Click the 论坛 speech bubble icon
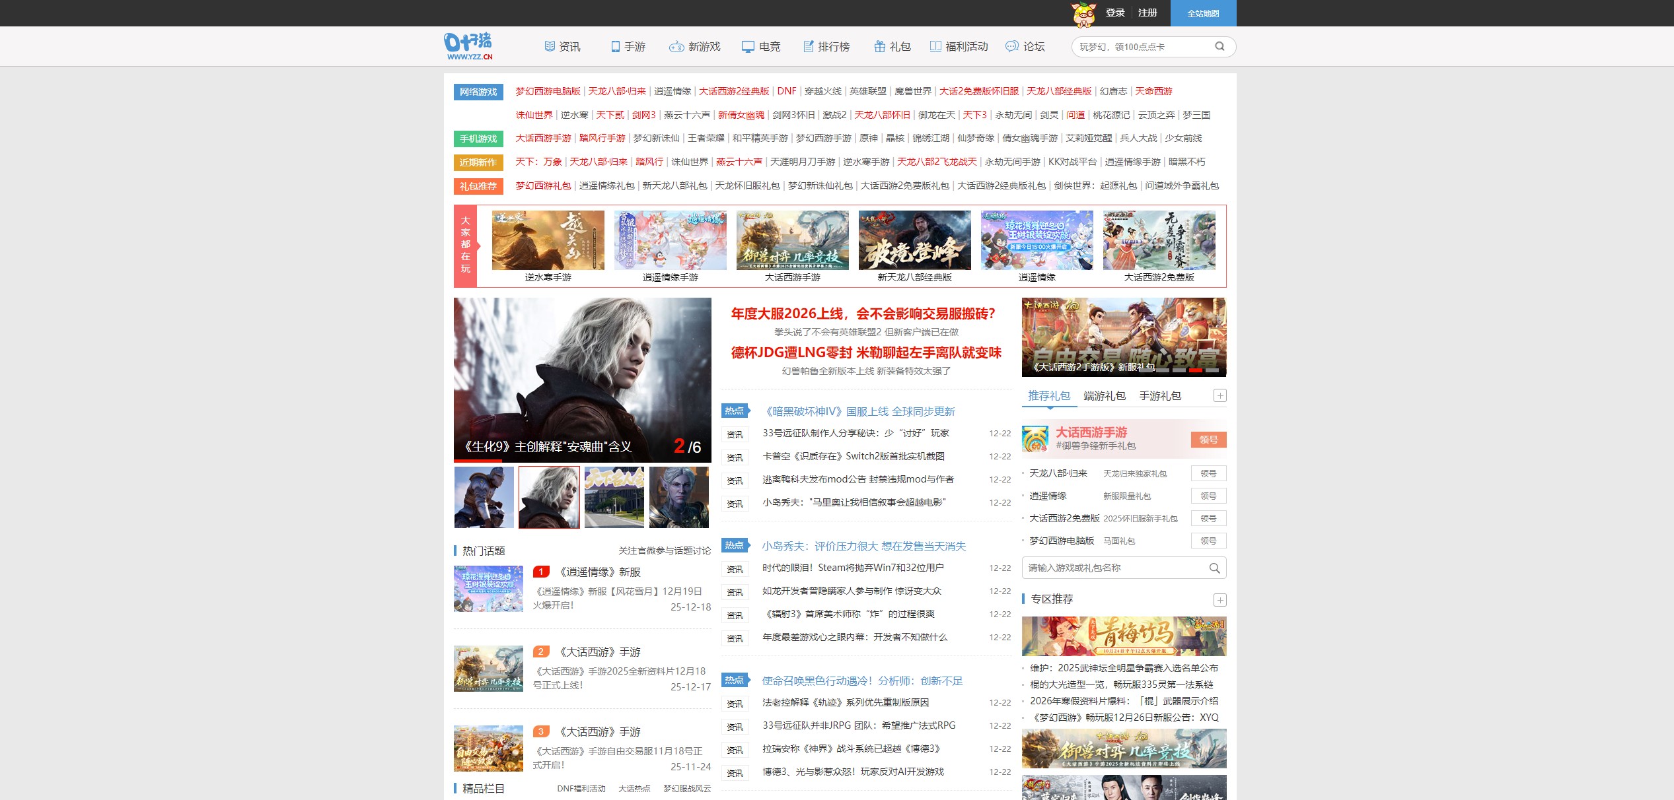1674x800 pixels. pyautogui.click(x=1012, y=46)
